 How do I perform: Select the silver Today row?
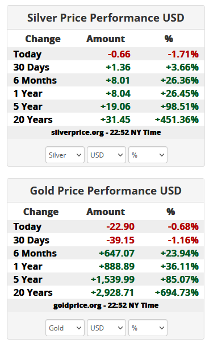pyautogui.click(x=106, y=54)
